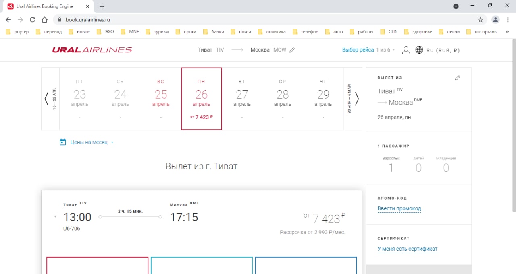Image resolution: width=516 pixels, height=274 pixels.
Task: Show more bookmarks overflow chevron
Action: 507,32
